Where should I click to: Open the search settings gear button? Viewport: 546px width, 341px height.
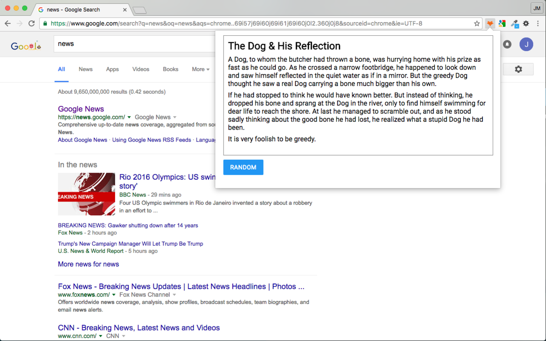point(518,69)
